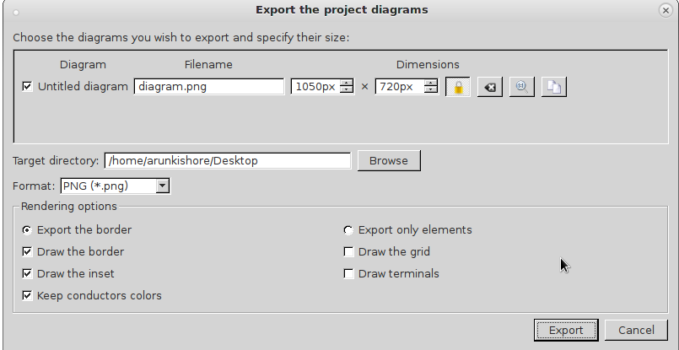Viewport: 679px width, 350px height.
Task: Select Export the border radio button
Action: [x=27, y=230]
